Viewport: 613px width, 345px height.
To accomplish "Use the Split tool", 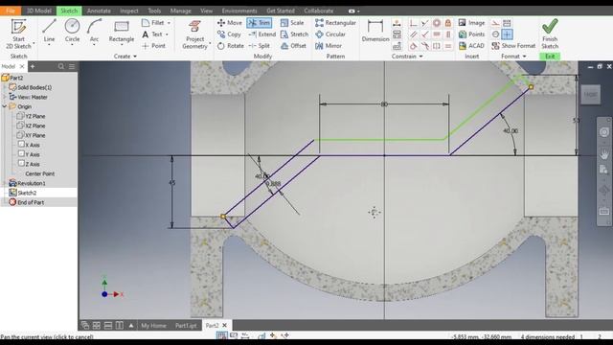I will coord(259,46).
